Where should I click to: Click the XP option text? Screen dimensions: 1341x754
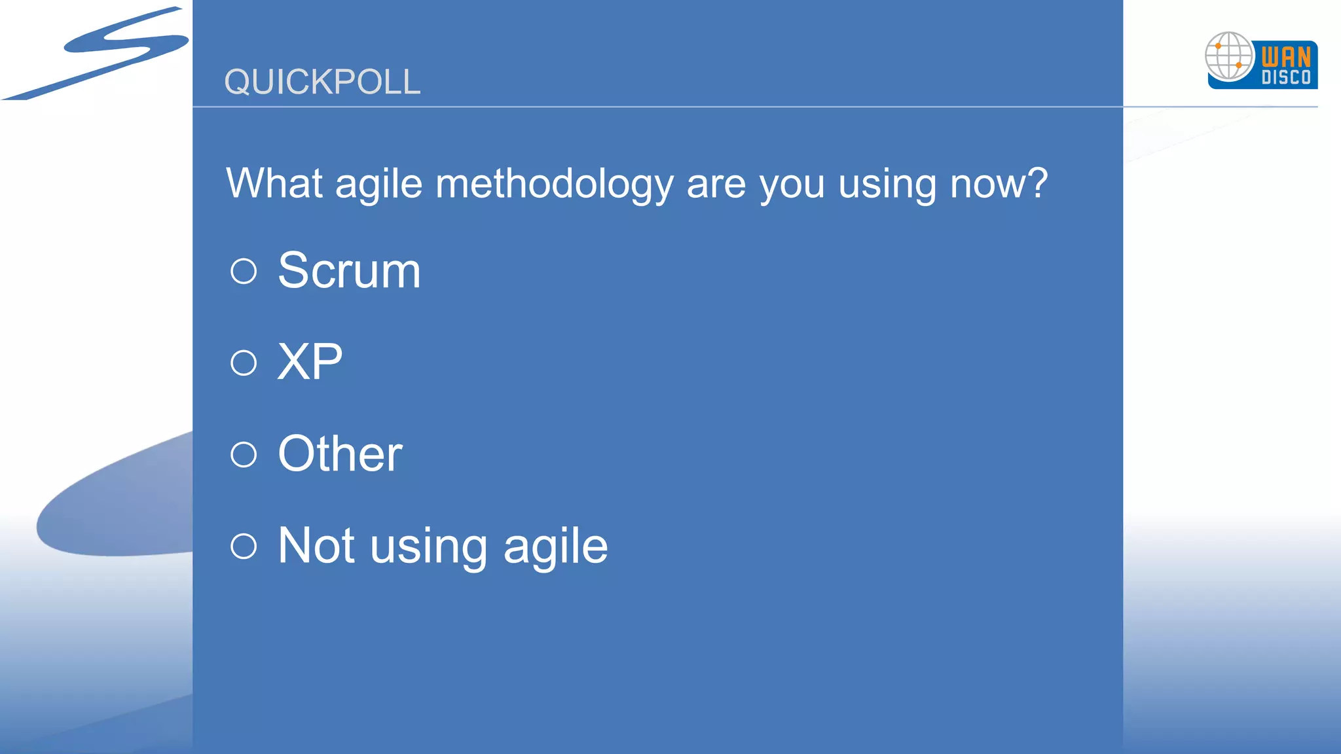coord(310,362)
